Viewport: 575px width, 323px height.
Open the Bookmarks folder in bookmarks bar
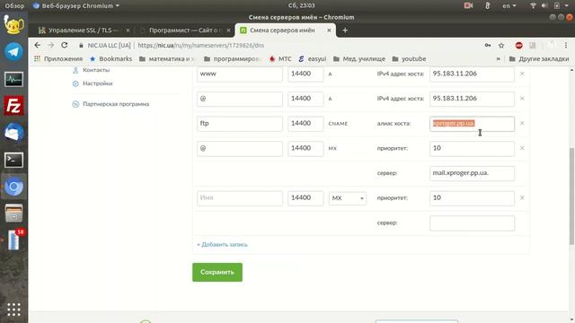pos(111,58)
